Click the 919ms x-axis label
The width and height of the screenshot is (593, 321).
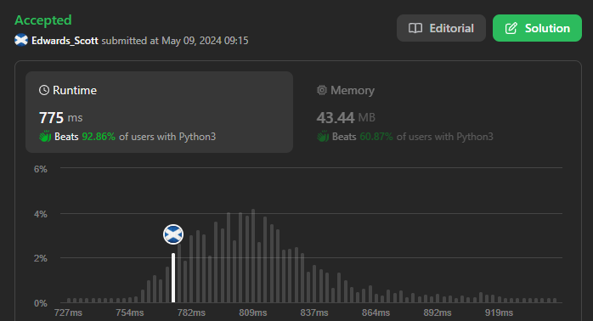pyautogui.click(x=499, y=313)
